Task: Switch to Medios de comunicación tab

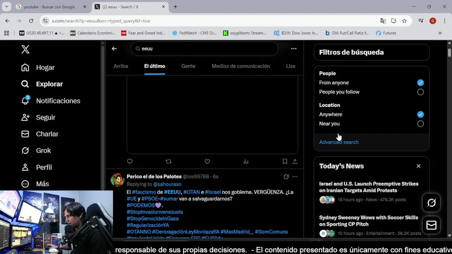Action: (241, 66)
